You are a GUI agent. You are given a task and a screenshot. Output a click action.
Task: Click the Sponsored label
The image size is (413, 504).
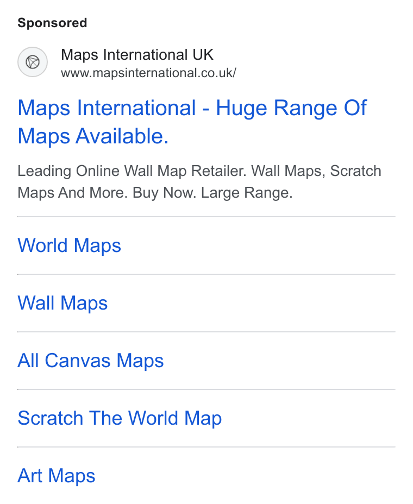(x=52, y=23)
